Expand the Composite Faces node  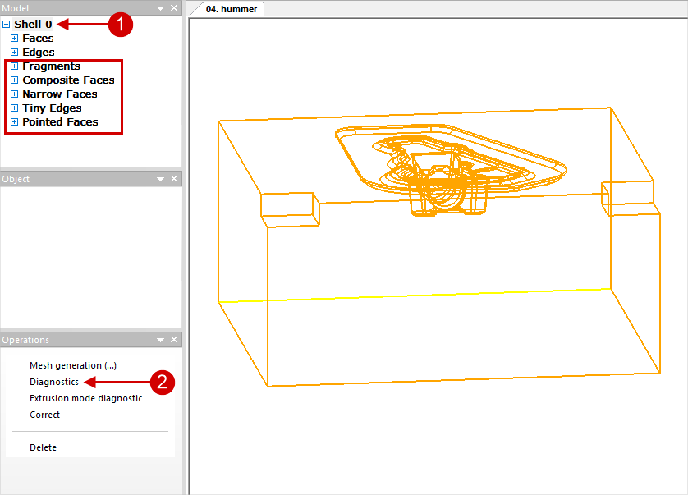pos(14,80)
